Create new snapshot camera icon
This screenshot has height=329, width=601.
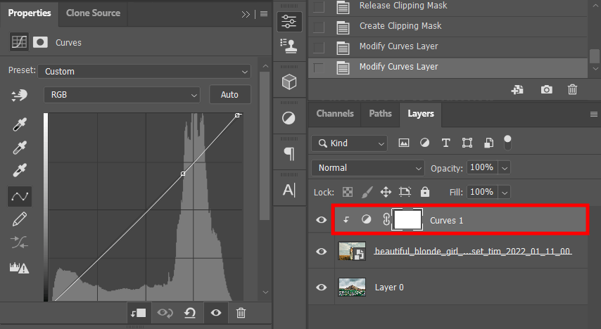[547, 89]
